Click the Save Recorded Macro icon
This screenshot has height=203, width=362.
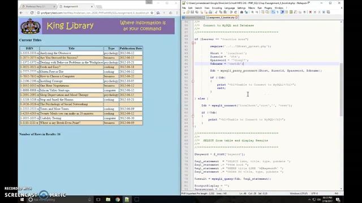pyautogui.click(x=328, y=12)
